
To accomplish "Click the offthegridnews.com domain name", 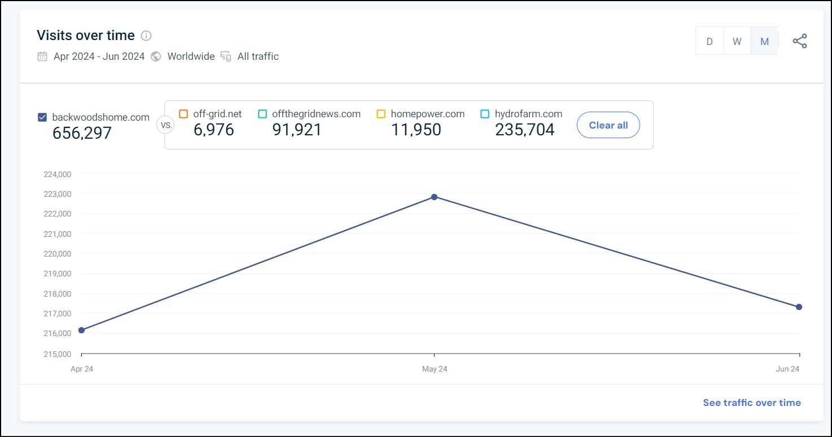I will pyautogui.click(x=316, y=114).
